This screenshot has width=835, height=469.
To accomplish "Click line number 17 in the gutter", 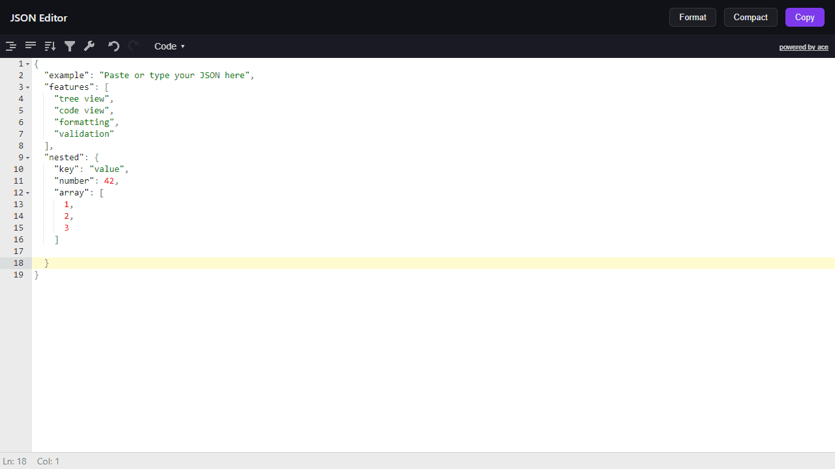I will click(x=18, y=251).
